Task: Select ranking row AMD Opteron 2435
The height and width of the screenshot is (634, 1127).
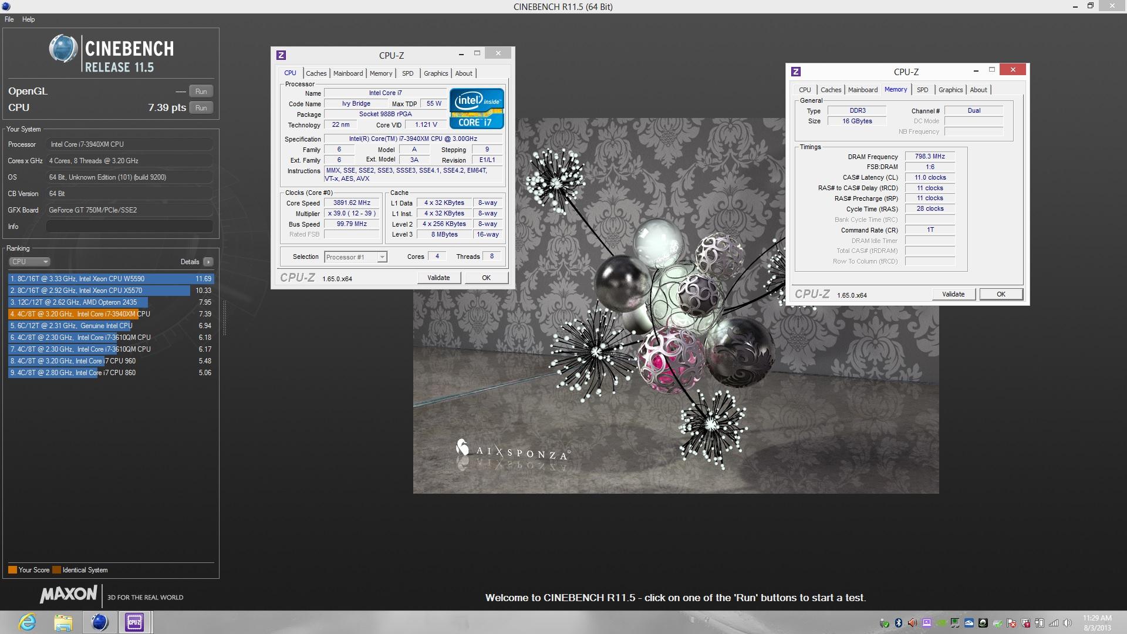Action: coord(111,302)
